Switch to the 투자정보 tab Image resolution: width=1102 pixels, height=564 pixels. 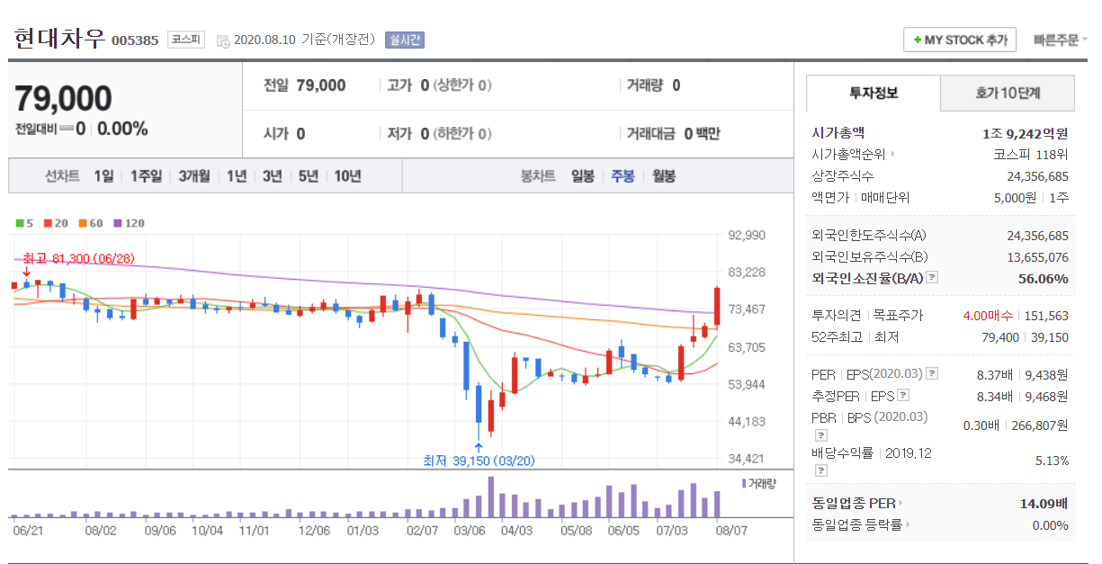tap(874, 93)
